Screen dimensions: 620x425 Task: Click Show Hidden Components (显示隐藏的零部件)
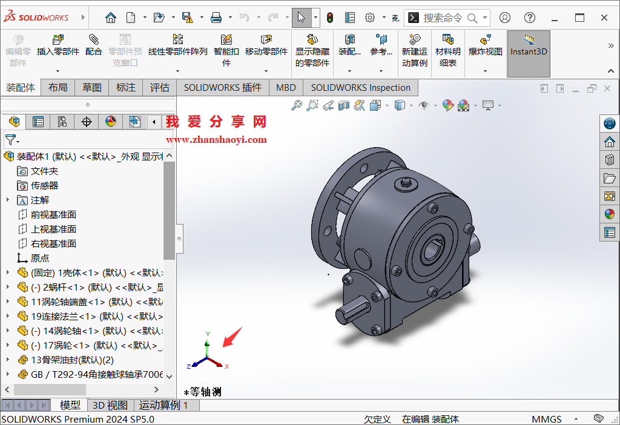tap(312, 51)
